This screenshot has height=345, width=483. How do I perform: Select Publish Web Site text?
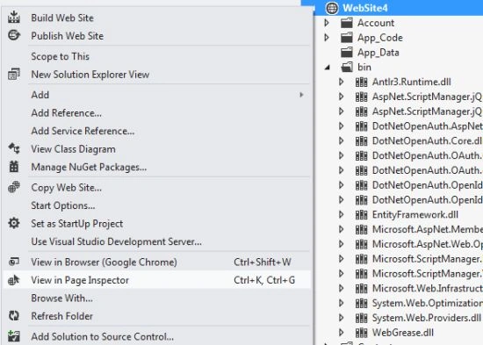tap(67, 36)
